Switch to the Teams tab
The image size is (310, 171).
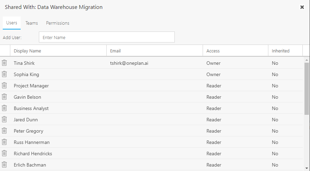32,23
